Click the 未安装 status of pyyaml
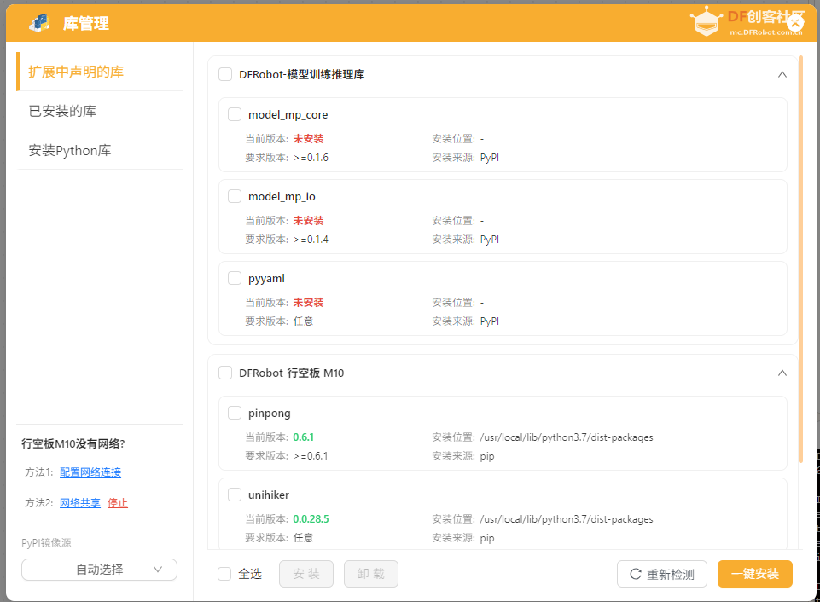 pos(308,302)
